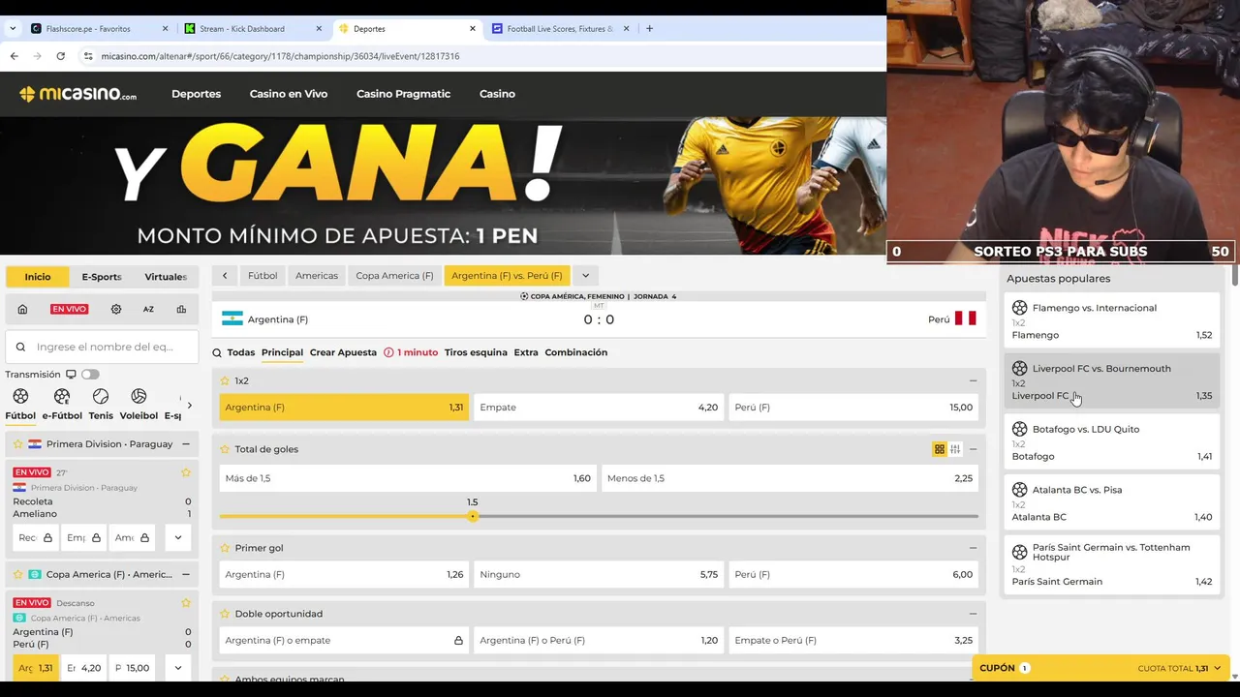Reload the page with browser refresh button

[x=60, y=56]
